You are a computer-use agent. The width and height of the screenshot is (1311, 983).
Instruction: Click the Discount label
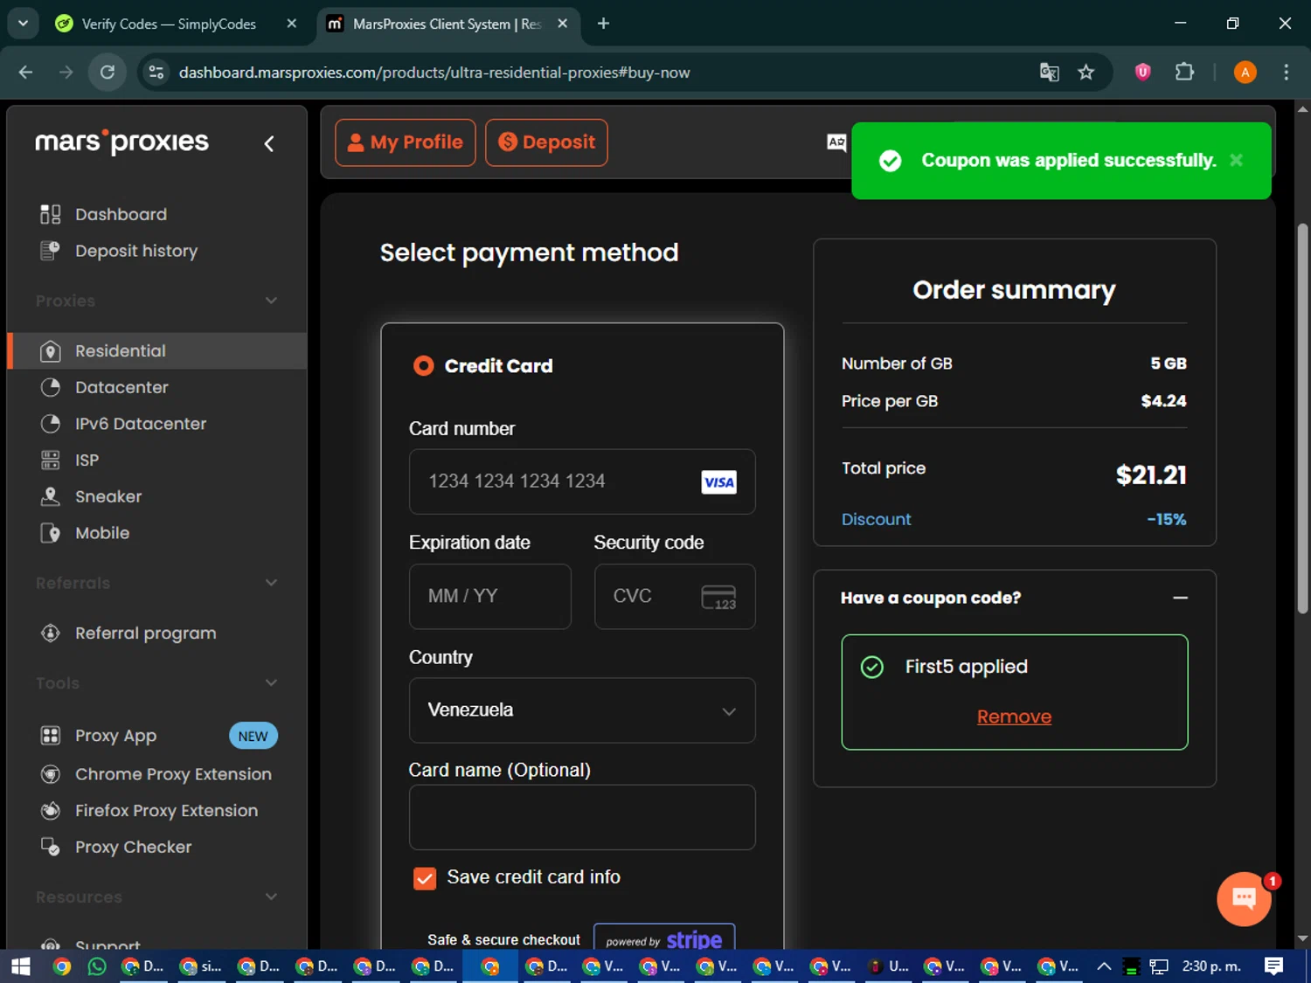pos(876,519)
